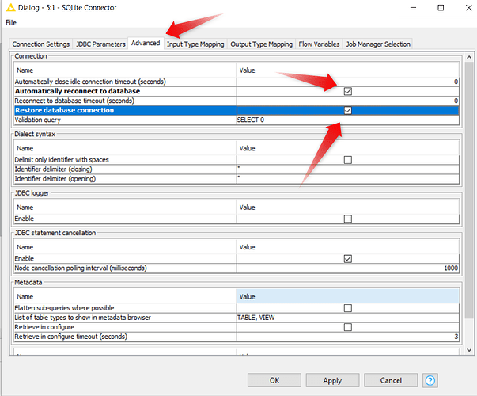The height and width of the screenshot is (396, 477).
Task: Edit polling interval value 1000
Action: point(348,268)
